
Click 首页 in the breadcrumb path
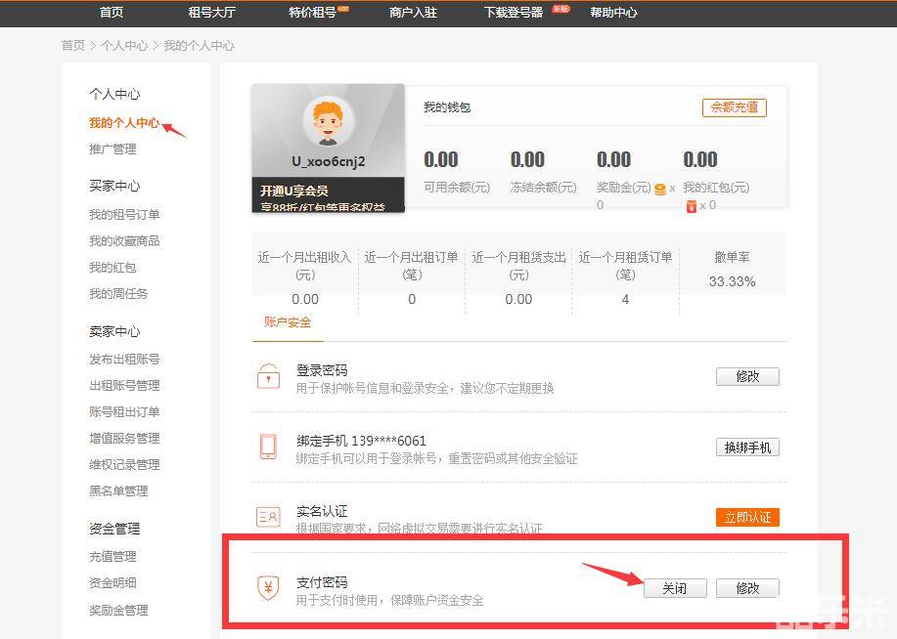click(72, 46)
